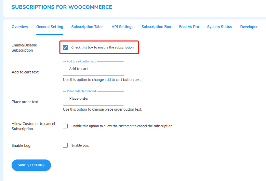Select the General Setting tab
This screenshot has height=181, width=266.
(x=50, y=27)
